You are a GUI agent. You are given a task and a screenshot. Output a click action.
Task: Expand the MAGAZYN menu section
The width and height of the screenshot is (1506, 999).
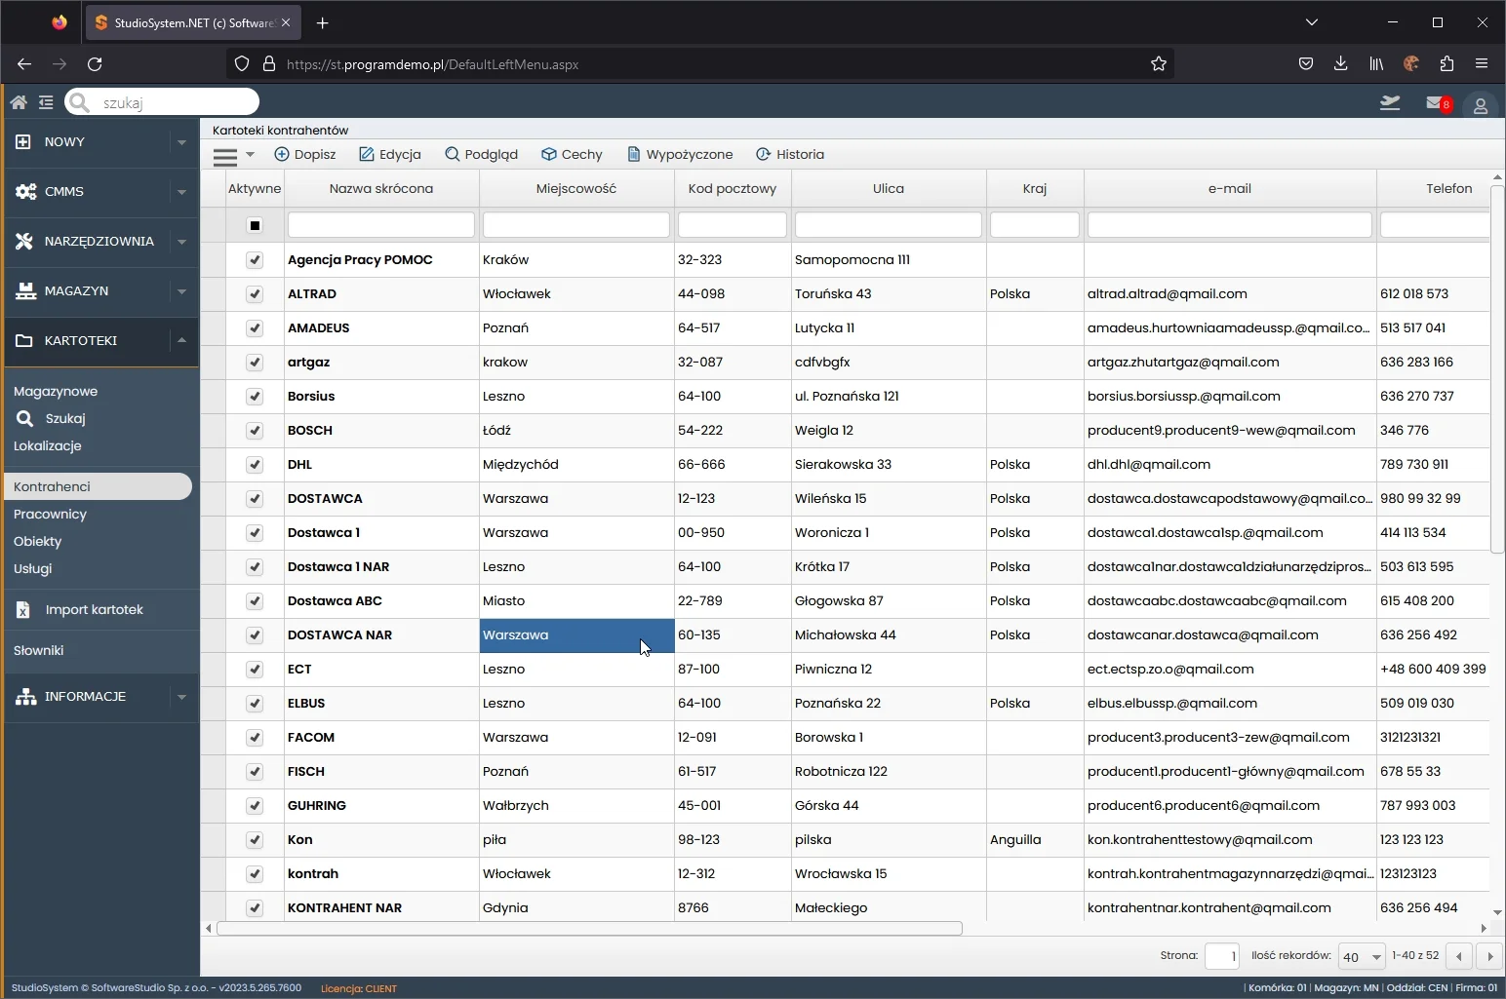click(x=181, y=290)
